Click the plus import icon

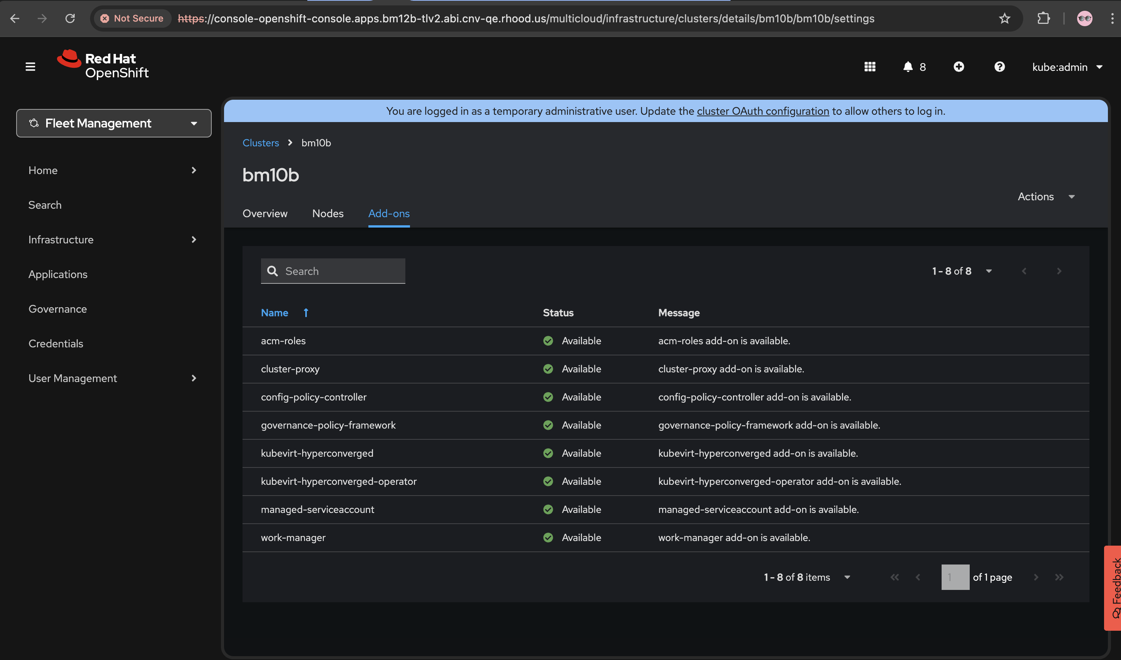[959, 67]
